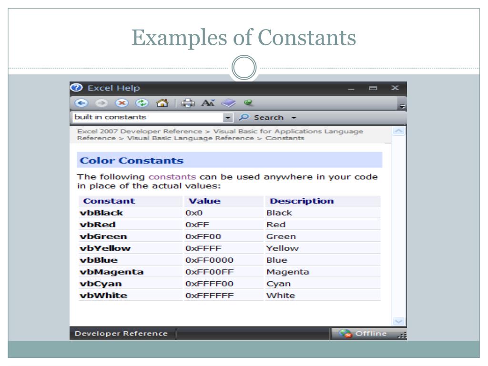Click the Offline connection status button

click(363, 334)
